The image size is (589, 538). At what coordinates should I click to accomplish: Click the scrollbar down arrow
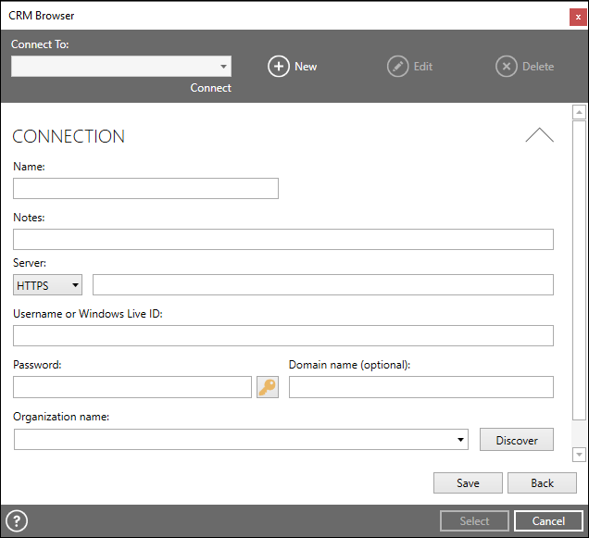[x=579, y=455]
